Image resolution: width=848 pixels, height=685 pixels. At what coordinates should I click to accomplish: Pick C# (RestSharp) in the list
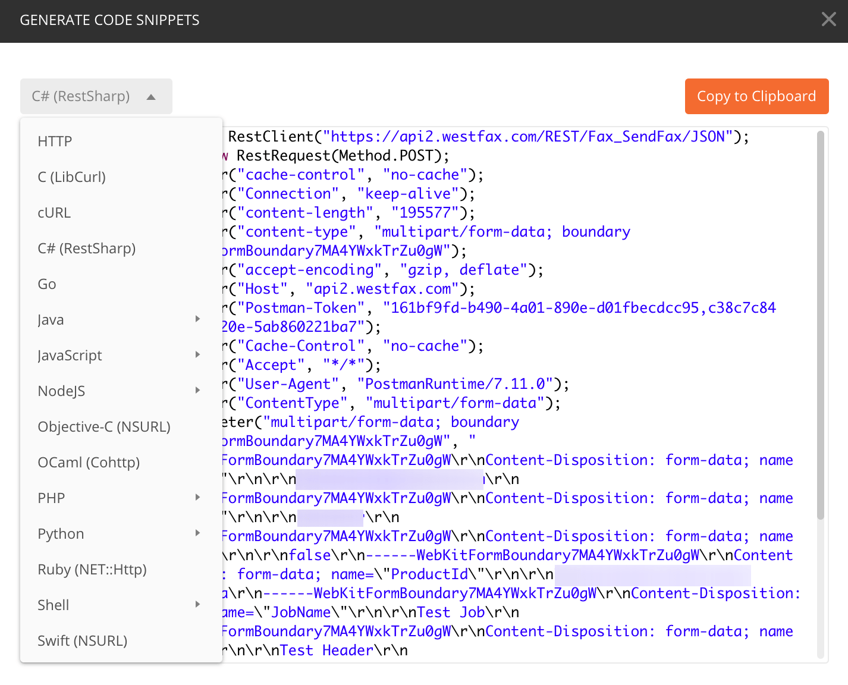click(x=87, y=249)
